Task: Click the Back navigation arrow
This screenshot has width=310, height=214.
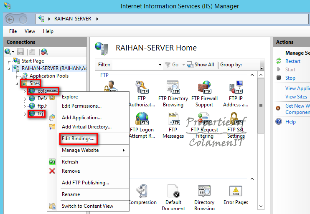Action: pyautogui.click(x=10, y=20)
